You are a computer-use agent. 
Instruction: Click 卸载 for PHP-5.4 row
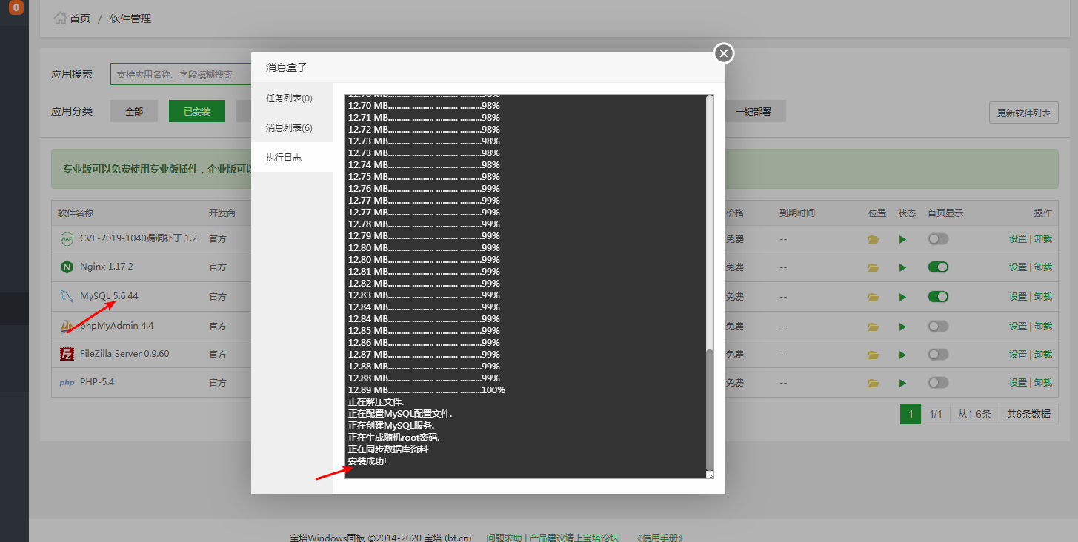click(1043, 383)
